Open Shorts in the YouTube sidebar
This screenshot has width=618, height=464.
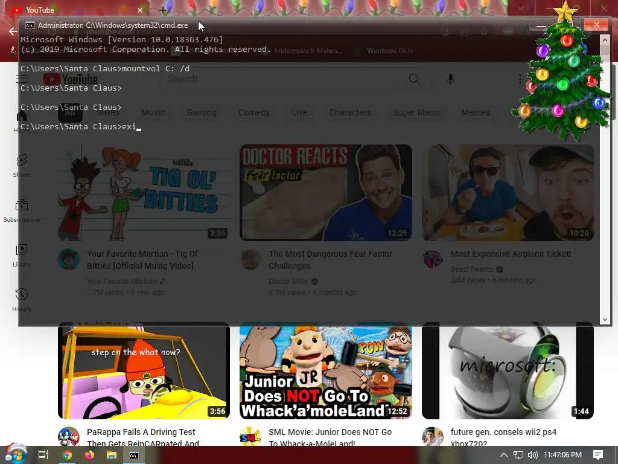pyautogui.click(x=21, y=166)
